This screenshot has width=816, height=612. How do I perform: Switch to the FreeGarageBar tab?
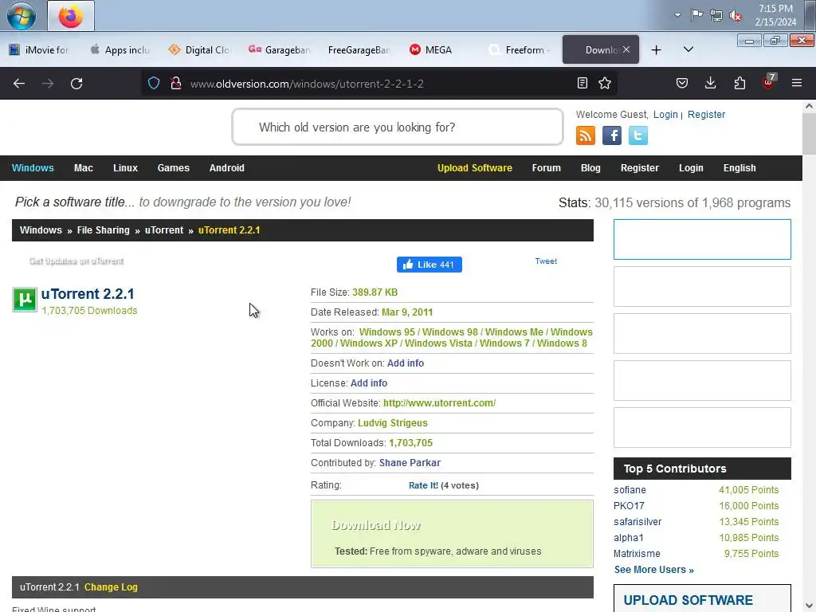point(359,50)
